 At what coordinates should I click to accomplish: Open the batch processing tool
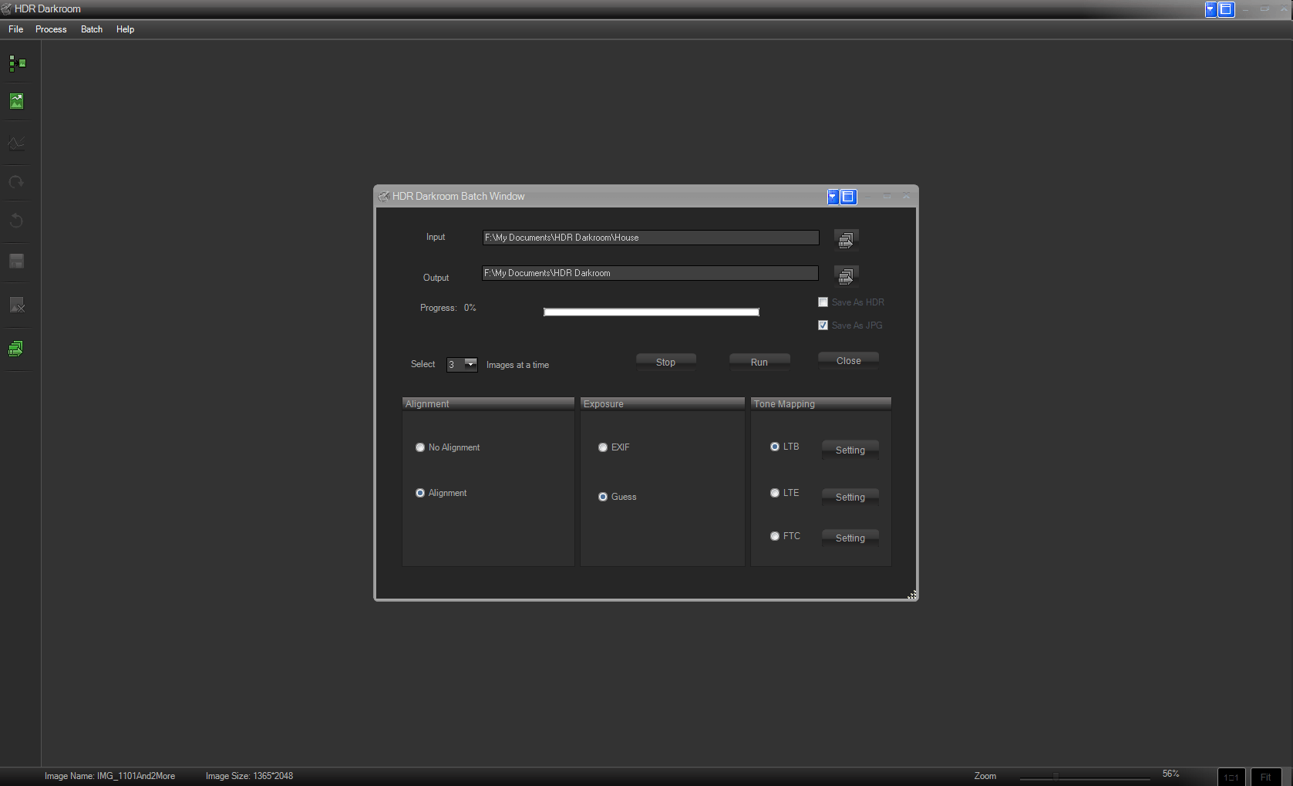click(x=16, y=349)
